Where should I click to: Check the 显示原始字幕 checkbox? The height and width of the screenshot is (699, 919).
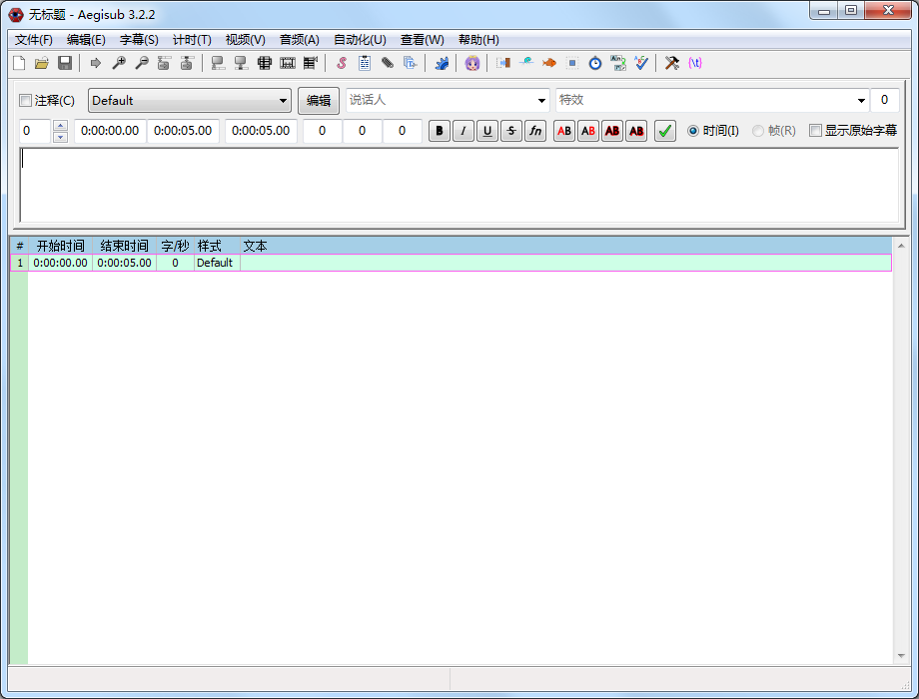(815, 131)
